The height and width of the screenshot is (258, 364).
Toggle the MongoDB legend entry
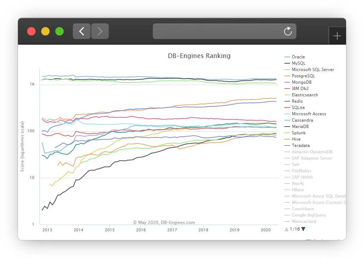298,82
